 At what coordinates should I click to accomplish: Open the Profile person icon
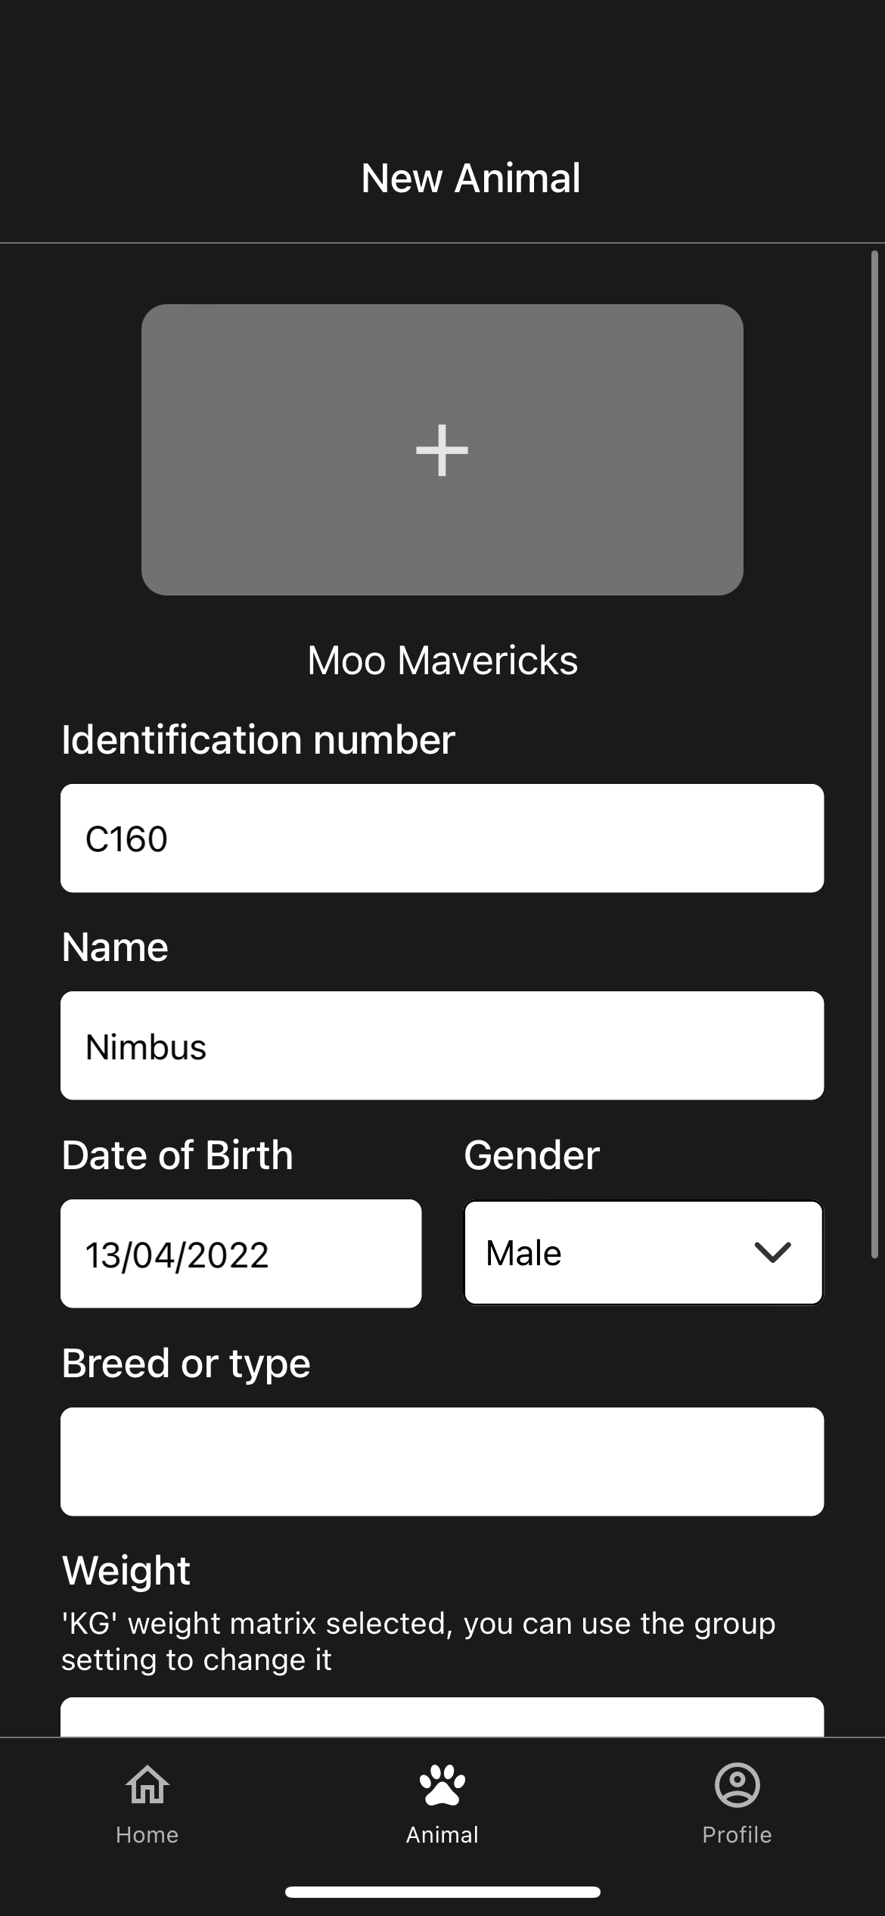[x=737, y=1785]
